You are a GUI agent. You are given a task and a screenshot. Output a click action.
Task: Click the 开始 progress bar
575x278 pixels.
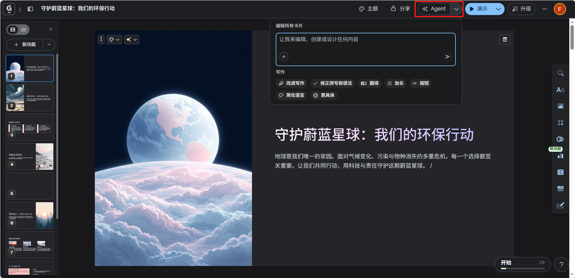point(523,264)
